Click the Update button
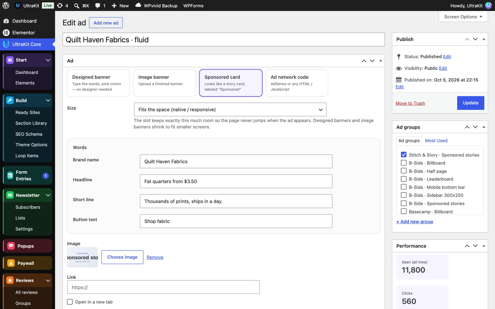Viewport: 495px width, 309px height. (471, 103)
